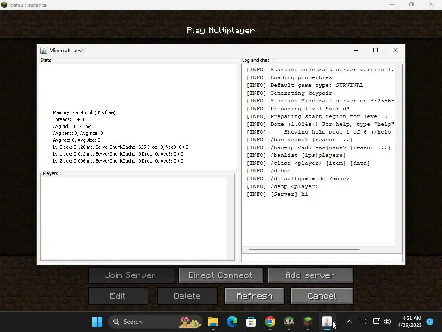Open Microsoft Store from taskbar
442x332 pixels.
251,322
